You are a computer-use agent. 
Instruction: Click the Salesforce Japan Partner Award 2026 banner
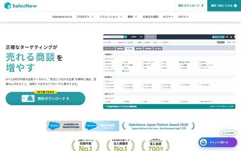coord(158,126)
